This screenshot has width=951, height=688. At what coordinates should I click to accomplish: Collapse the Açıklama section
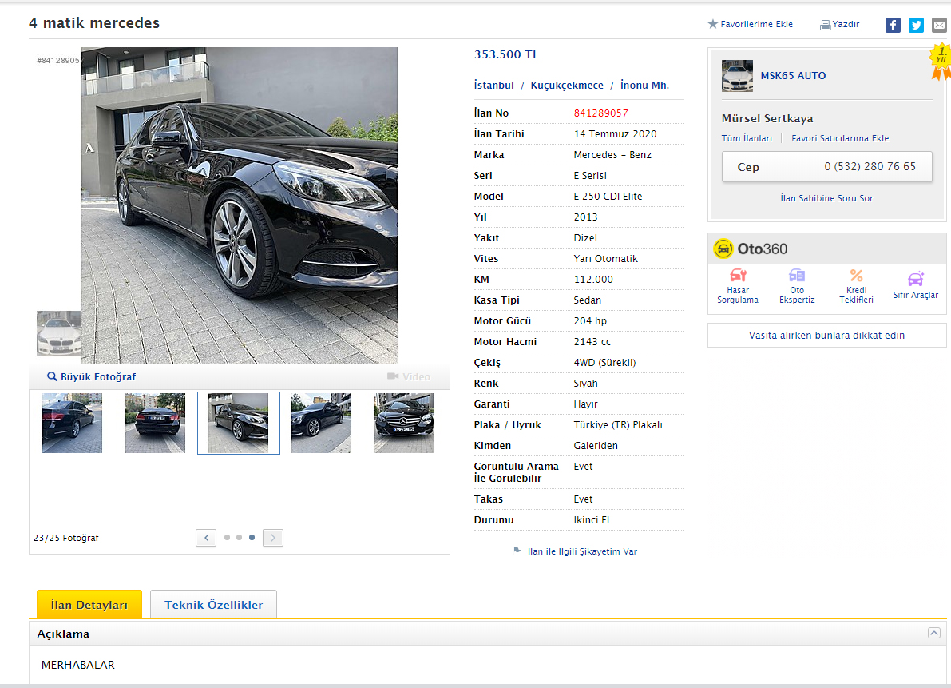(x=934, y=634)
